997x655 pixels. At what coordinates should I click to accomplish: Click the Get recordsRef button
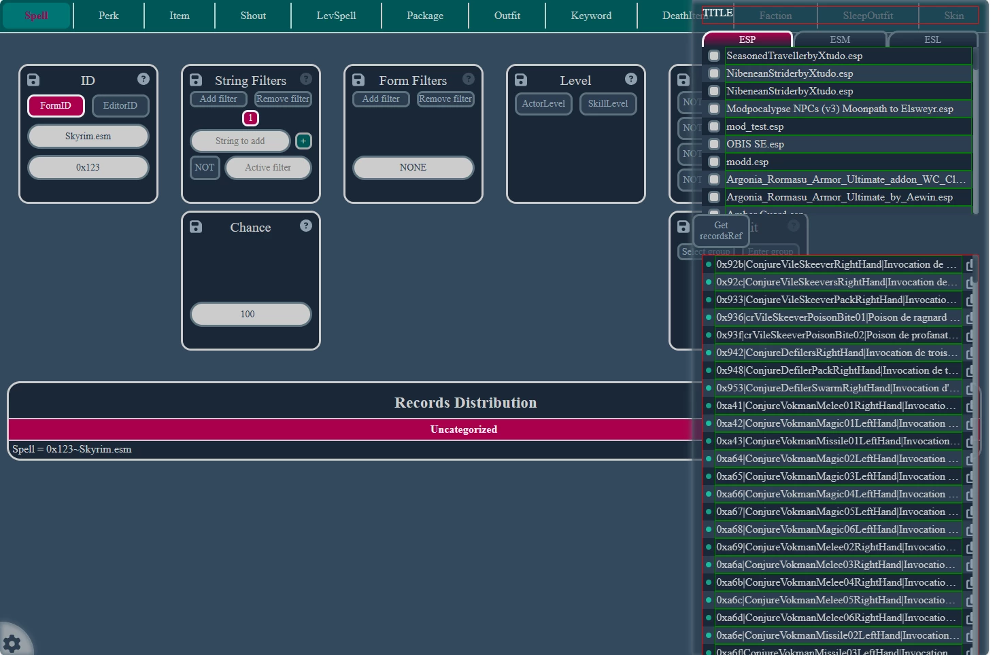click(x=721, y=230)
